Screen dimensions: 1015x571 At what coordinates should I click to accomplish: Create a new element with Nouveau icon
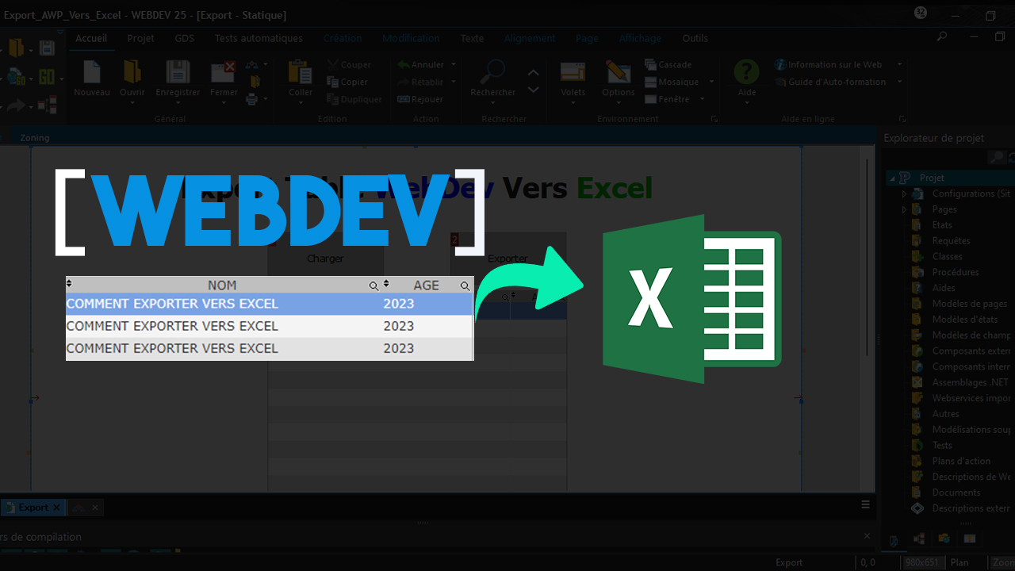pos(92,73)
